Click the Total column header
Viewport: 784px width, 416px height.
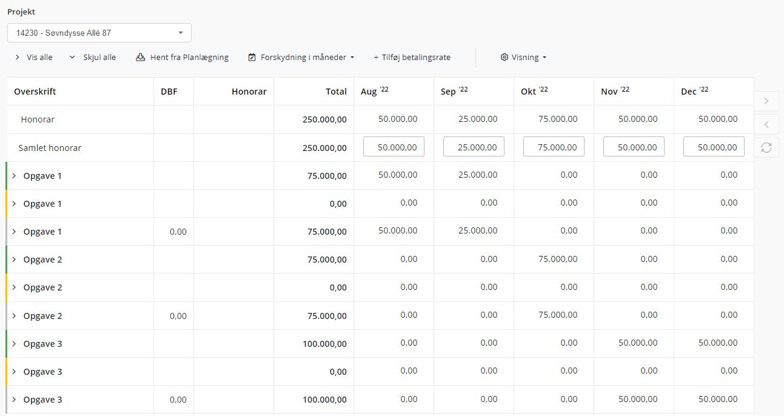coord(336,92)
